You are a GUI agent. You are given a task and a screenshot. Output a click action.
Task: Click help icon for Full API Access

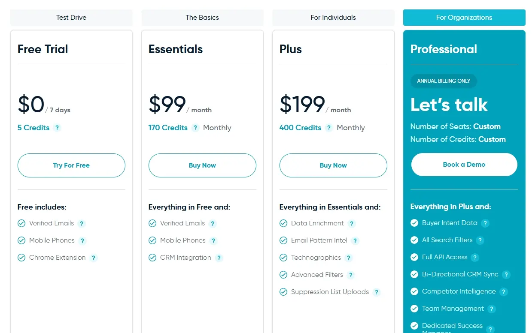point(475,257)
